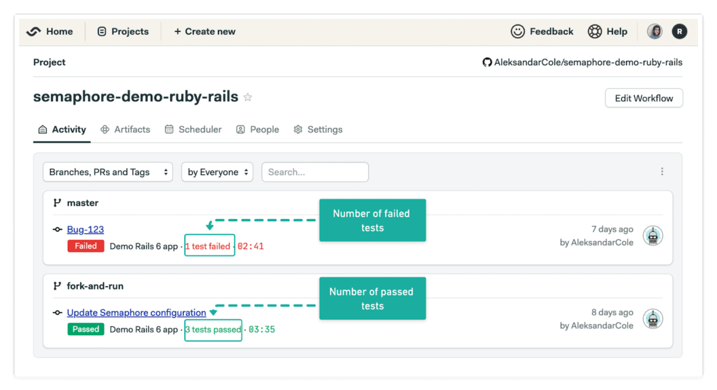
Task: Open the Create new menu
Action: coord(204,31)
